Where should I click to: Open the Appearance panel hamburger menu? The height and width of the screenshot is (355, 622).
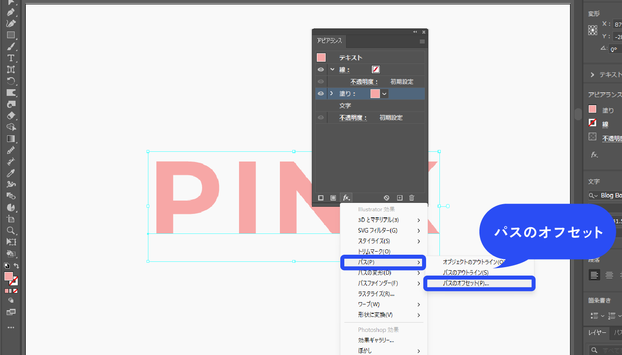[422, 41]
